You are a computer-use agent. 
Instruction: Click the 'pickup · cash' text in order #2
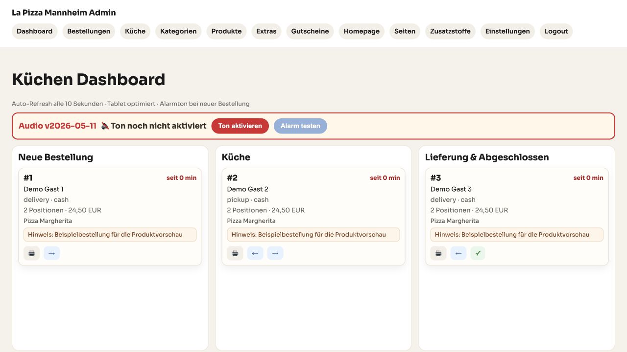coord(248,199)
